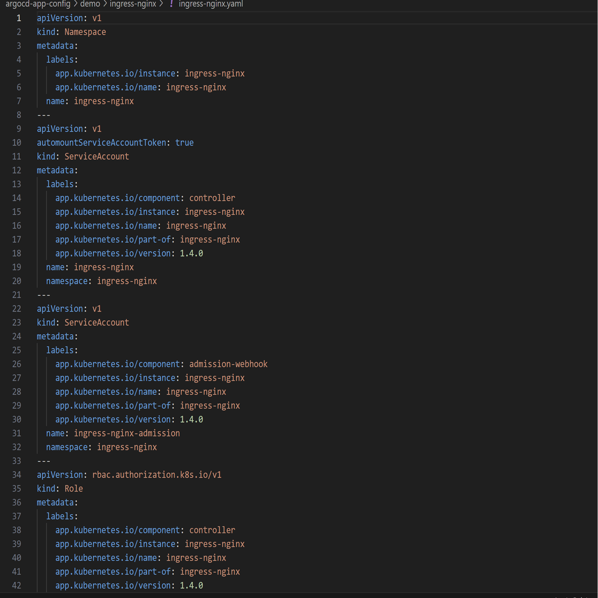This screenshot has width=598, height=598.
Task: Click 'ingress-nginx-admission' name value
Action: click(x=127, y=433)
